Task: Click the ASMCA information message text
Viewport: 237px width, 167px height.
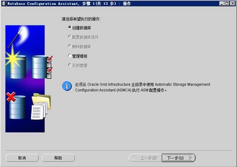Action: coord(143,87)
